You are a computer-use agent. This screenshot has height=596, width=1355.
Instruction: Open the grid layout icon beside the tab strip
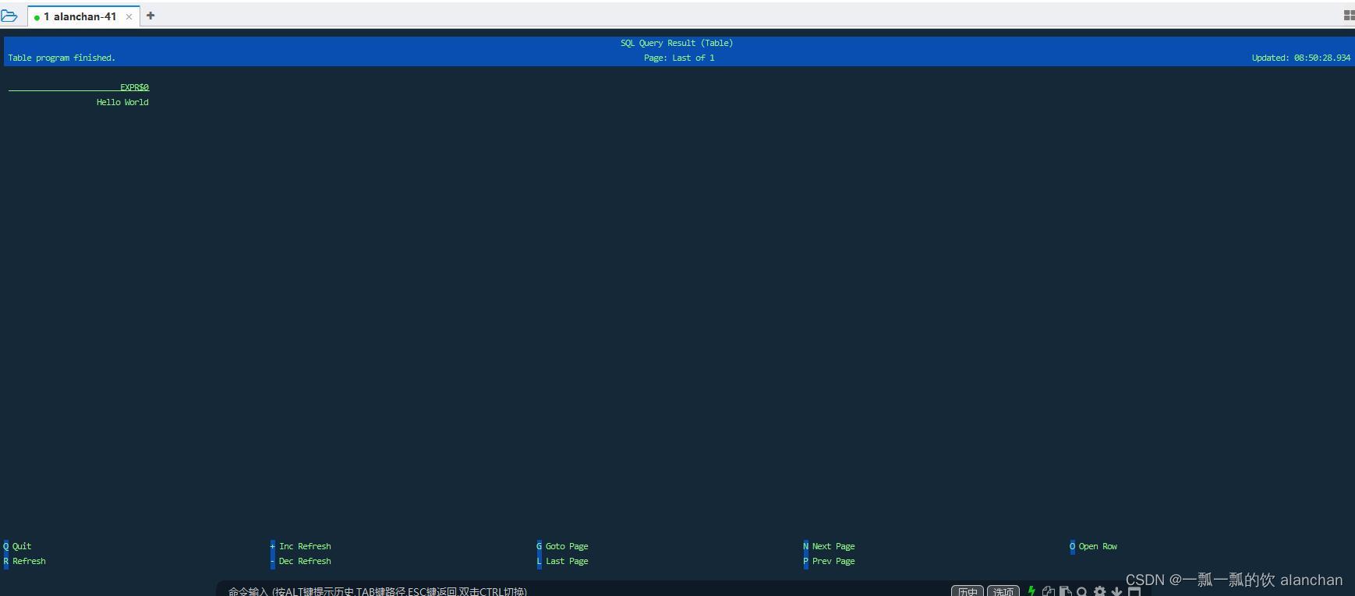point(1349,16)
